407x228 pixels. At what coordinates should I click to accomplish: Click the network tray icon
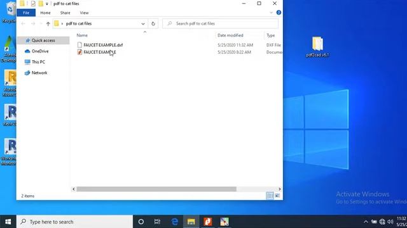tap(382, 222)
